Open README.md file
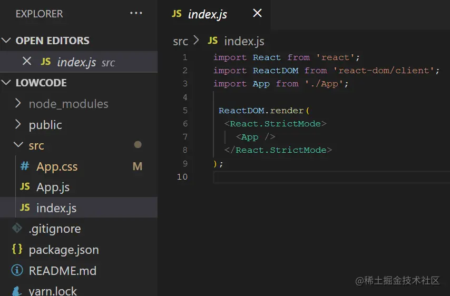 click(x=79, y=271)
